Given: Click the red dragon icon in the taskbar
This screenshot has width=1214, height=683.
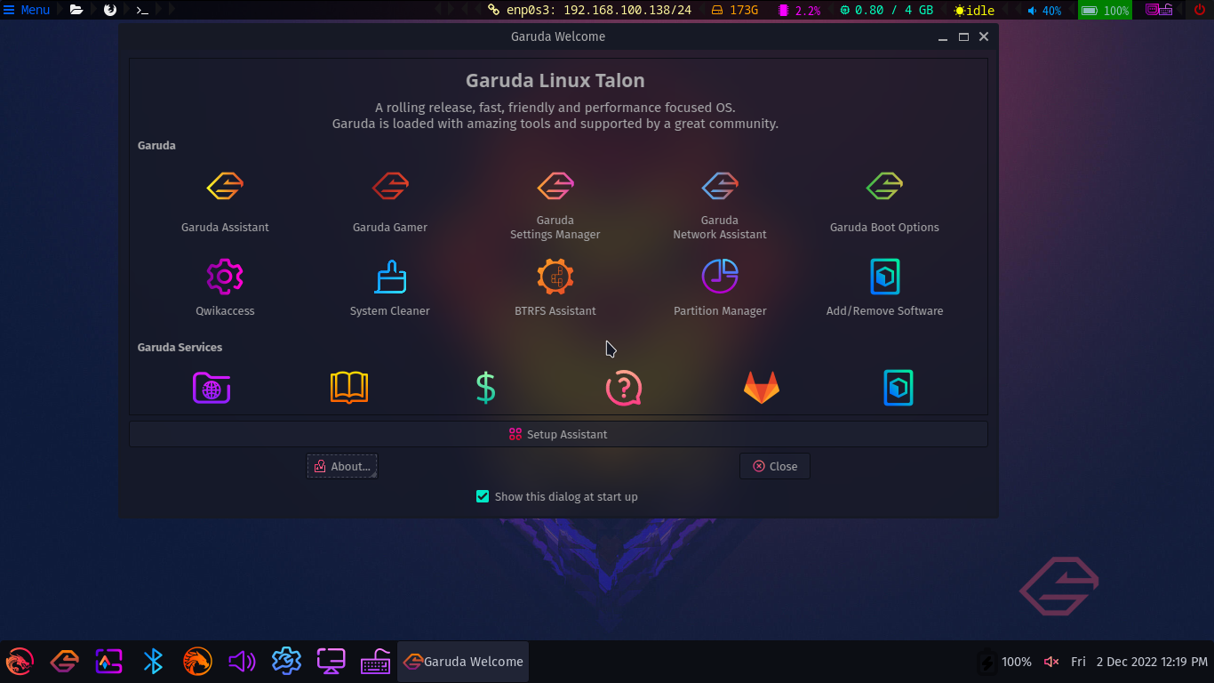Looking at the screenshot, I should (20, 662).
